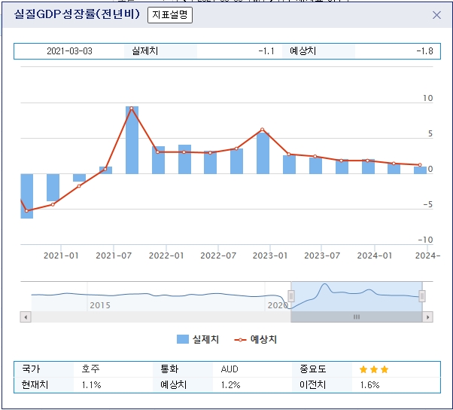Close the 실질GDP성장률 popup with the X
453x410 pixels.
tap(436, 15)
